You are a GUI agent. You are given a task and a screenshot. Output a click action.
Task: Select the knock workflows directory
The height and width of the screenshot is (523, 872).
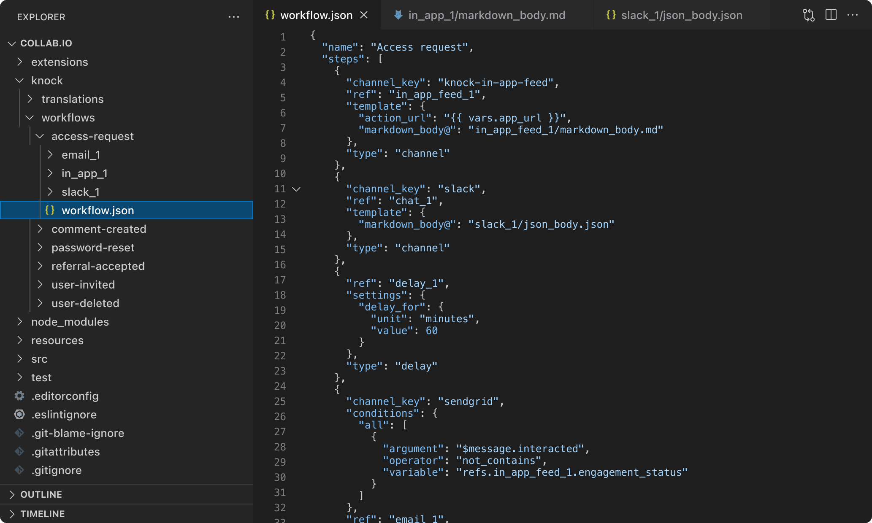point(68,117)
